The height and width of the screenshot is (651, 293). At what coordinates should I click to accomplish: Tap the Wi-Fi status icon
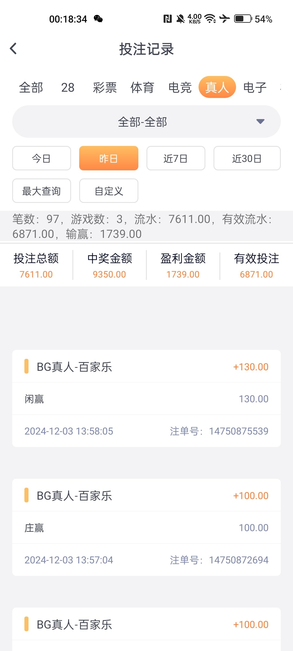[x=210, y=19]
